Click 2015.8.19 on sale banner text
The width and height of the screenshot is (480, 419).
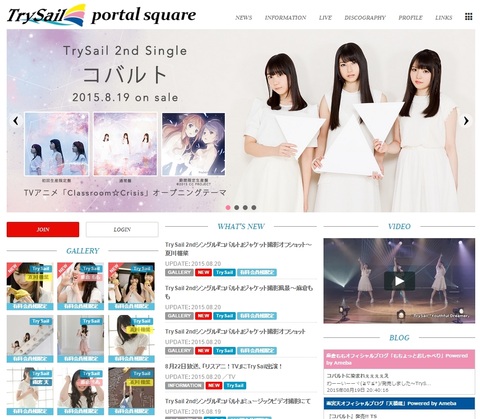click(125, 97)
